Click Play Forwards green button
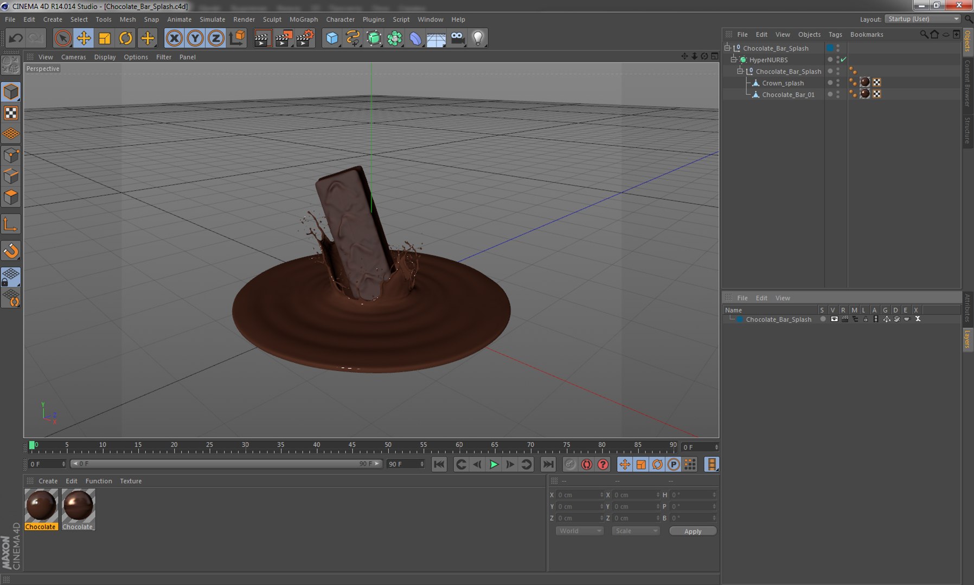This screenshot has width=974, height=585. (494, 464)
